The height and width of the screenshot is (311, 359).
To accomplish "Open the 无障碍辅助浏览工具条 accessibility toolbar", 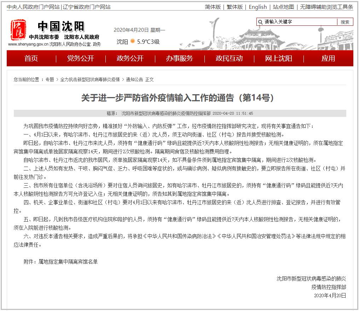I will click(326, 7).
